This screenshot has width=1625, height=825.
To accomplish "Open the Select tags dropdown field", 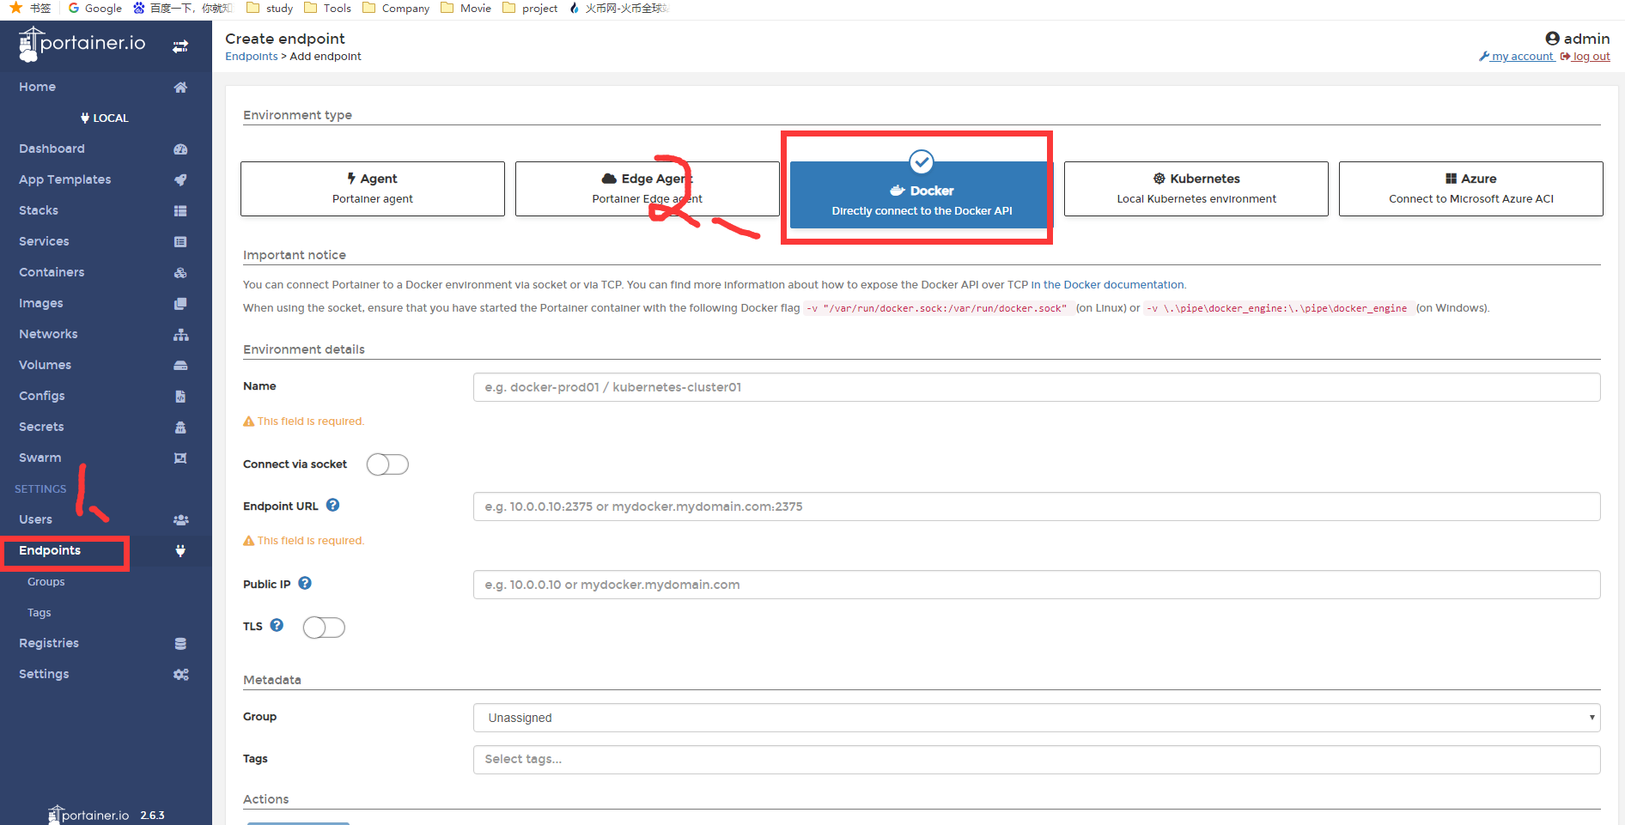I will coord(1037,759).
